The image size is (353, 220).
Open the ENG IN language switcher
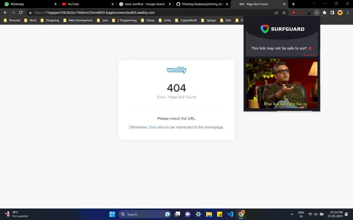(301, 214)
